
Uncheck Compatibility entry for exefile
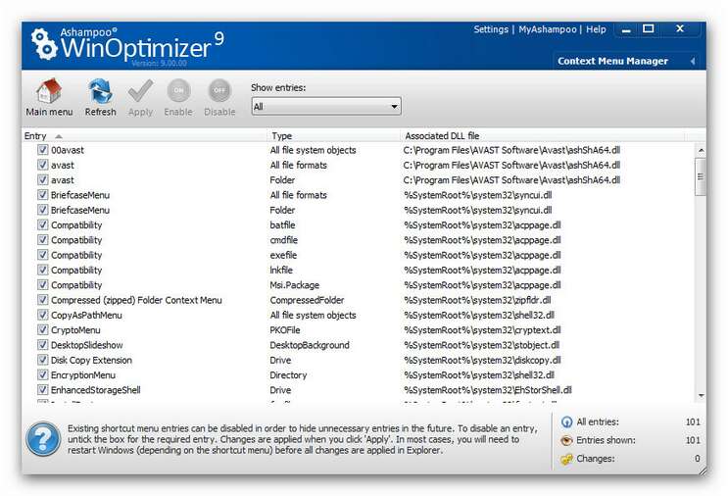tap(43, 255)
